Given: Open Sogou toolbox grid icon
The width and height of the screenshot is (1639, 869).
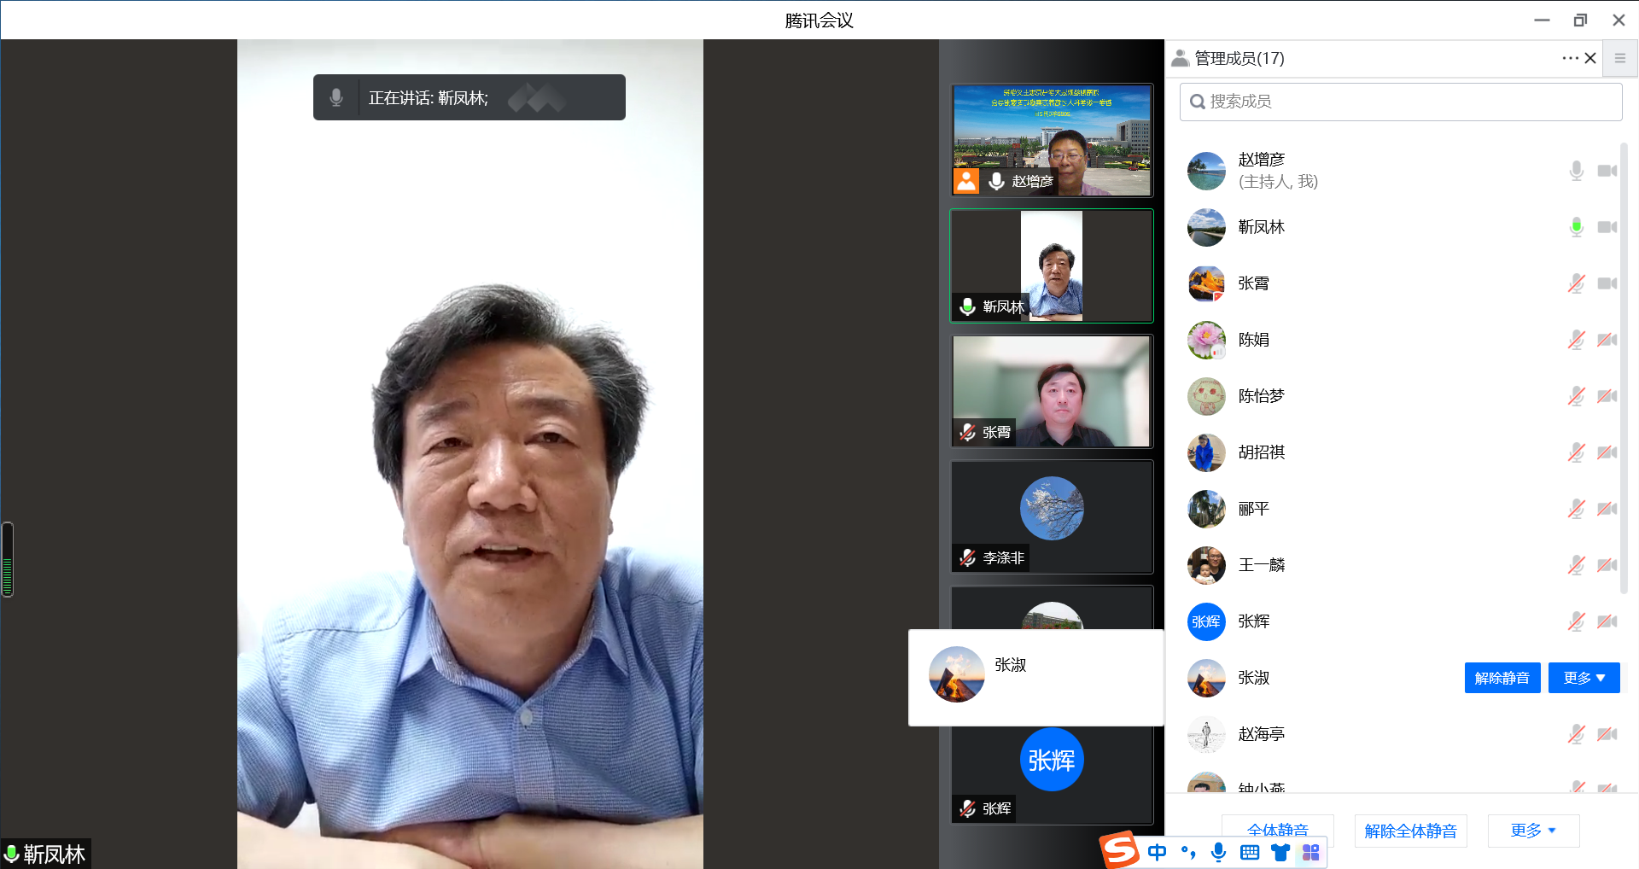Looking at the screenshot, I should 1311,852.
